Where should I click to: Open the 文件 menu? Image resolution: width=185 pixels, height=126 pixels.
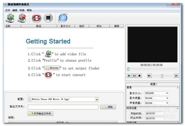[x=7, y=10]
